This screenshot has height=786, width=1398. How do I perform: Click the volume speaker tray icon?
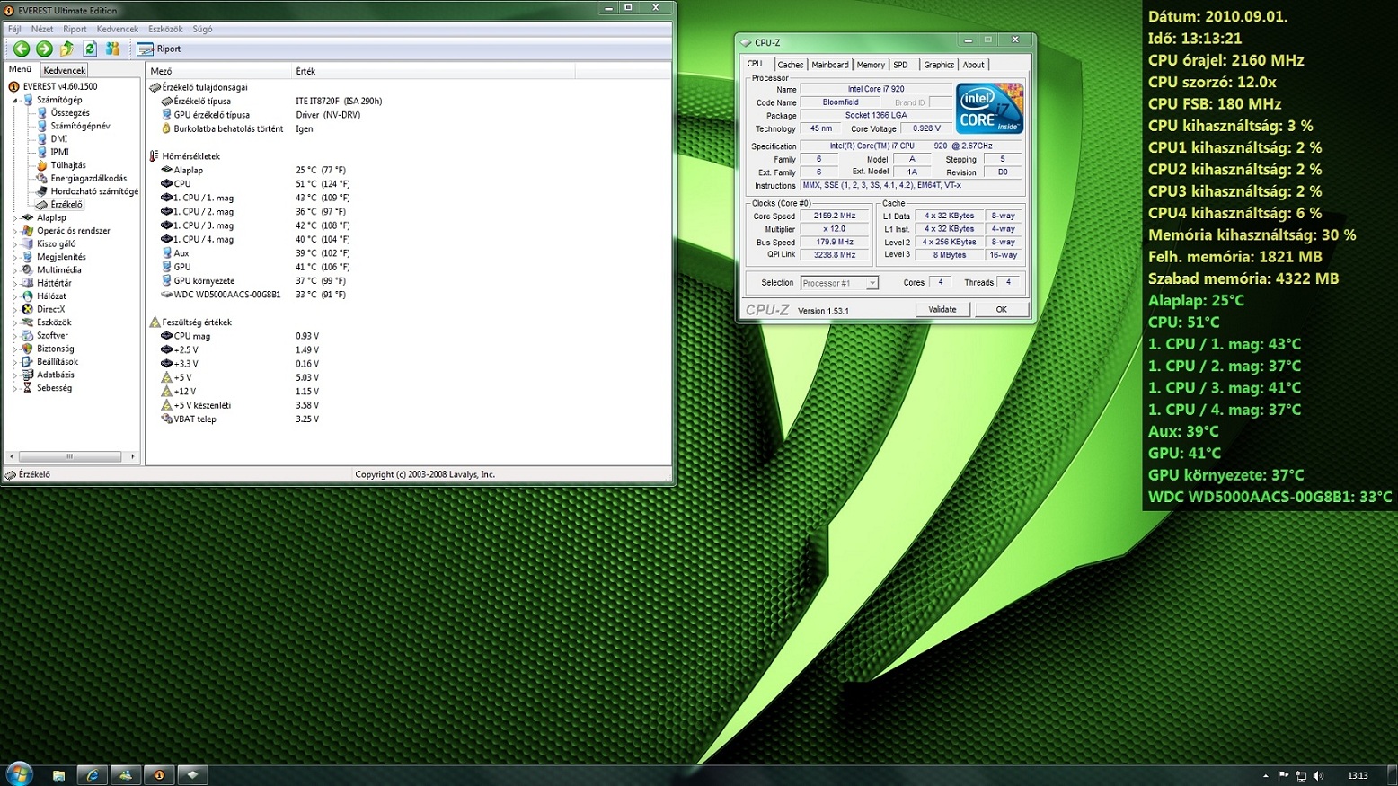pyautogui.click(x=1318, y=775)
